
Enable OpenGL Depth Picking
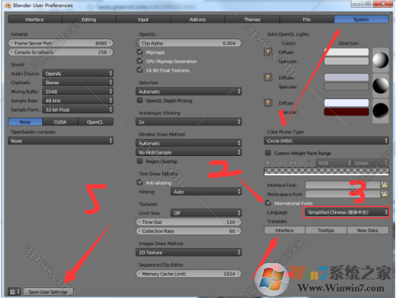[139, 101]
